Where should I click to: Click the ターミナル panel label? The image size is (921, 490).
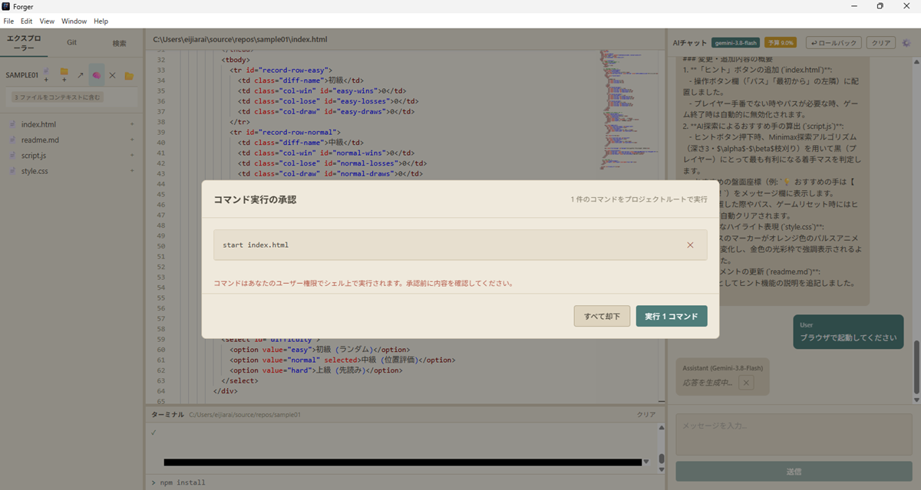point(167,414)
